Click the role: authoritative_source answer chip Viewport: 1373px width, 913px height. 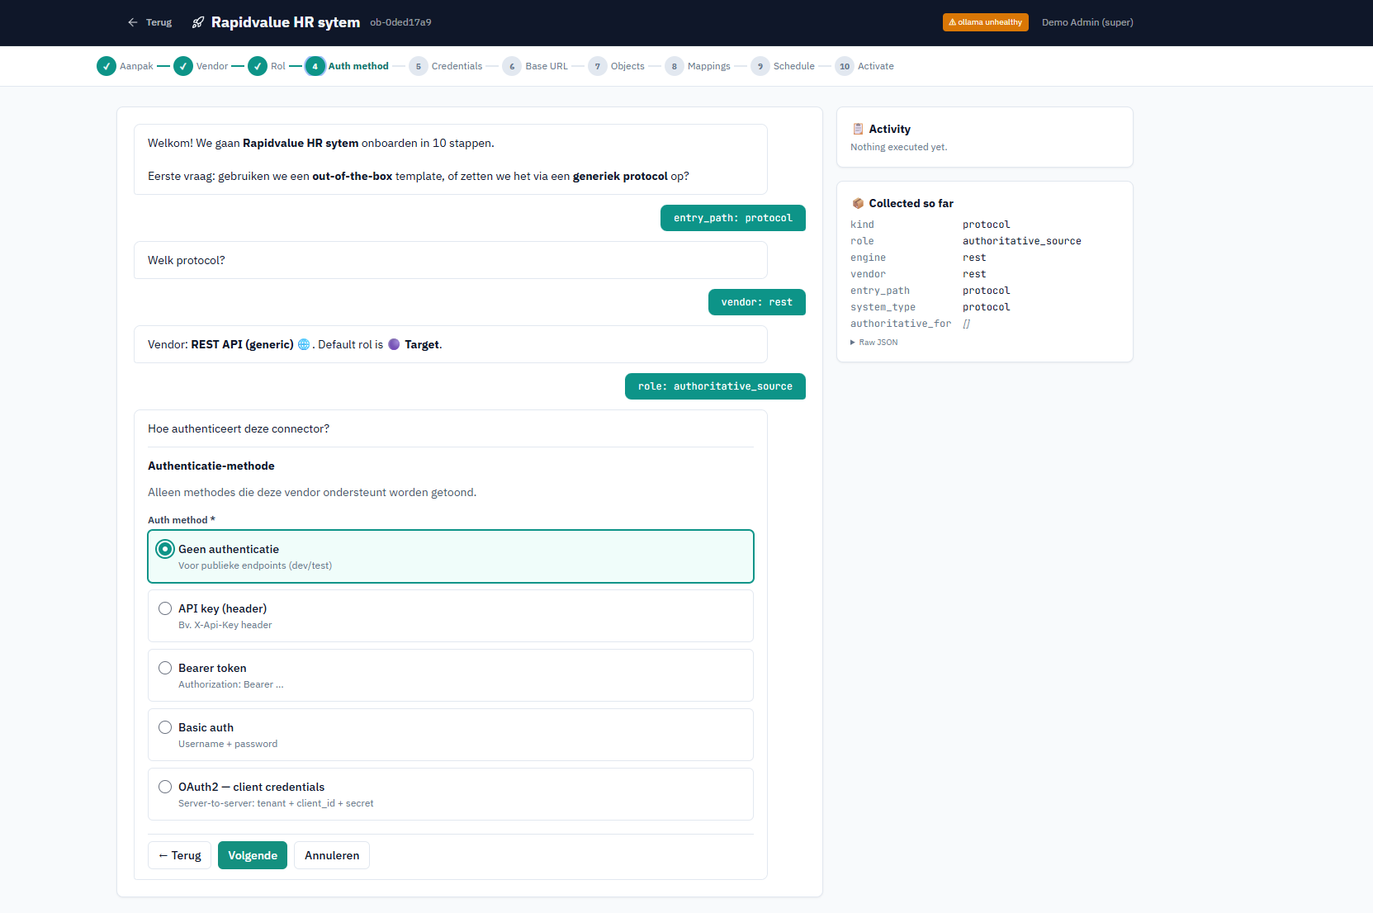tap(715, 386)
